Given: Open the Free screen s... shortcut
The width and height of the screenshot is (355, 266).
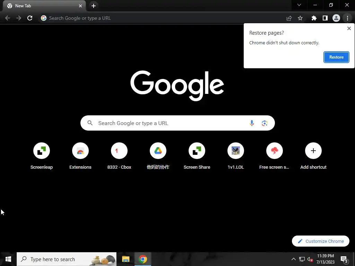Looking at the screenshot, I should [275, 156].
